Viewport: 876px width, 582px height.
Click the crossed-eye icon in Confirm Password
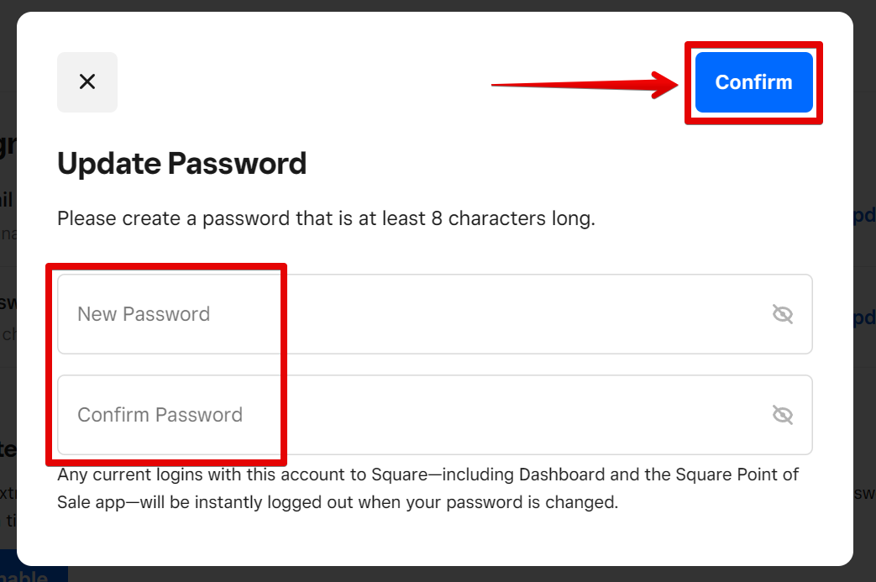[782, 415]
